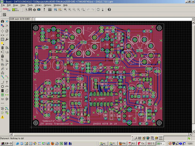Open the Help question mark icon
The height and width of the screenshot is (146, 195).
coord(109,9)
